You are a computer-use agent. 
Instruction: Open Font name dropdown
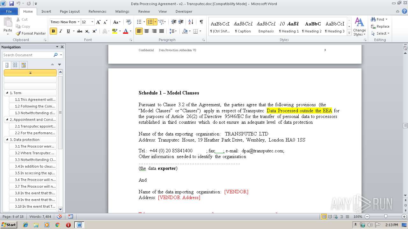click(78, 22)
